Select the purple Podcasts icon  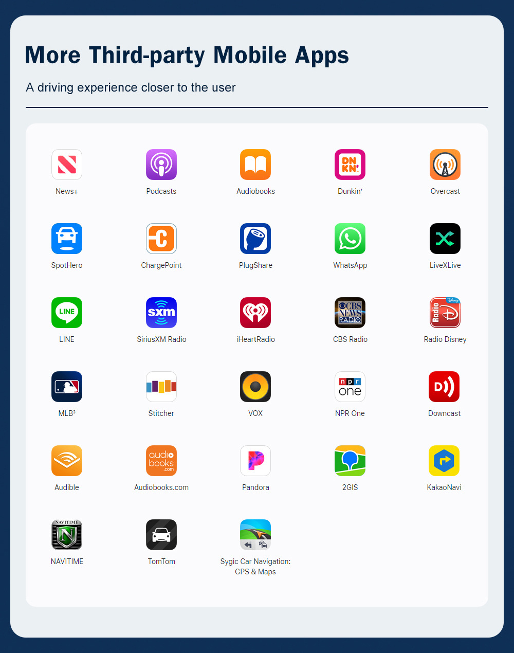(161, 165)
